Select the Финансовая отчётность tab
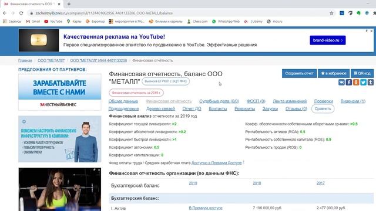This screenshot has width=376, height=211. (169, 101)
